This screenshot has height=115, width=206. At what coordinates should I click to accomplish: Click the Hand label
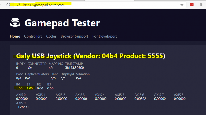54,74
